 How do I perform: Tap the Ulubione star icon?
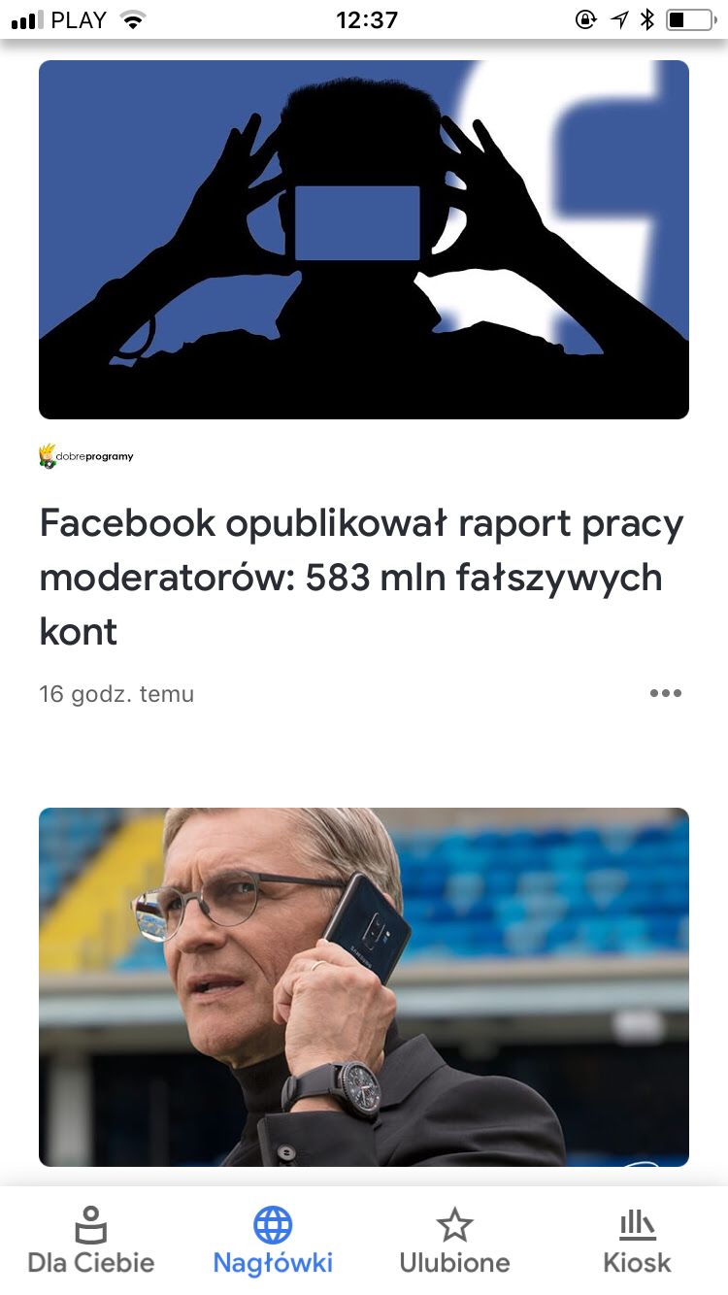click(x=454, y=1225)
